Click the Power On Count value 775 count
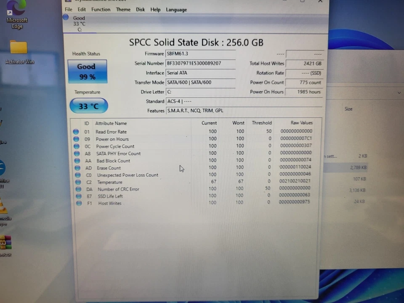Screen dimensions: 404x303 [x=304, y=82]
